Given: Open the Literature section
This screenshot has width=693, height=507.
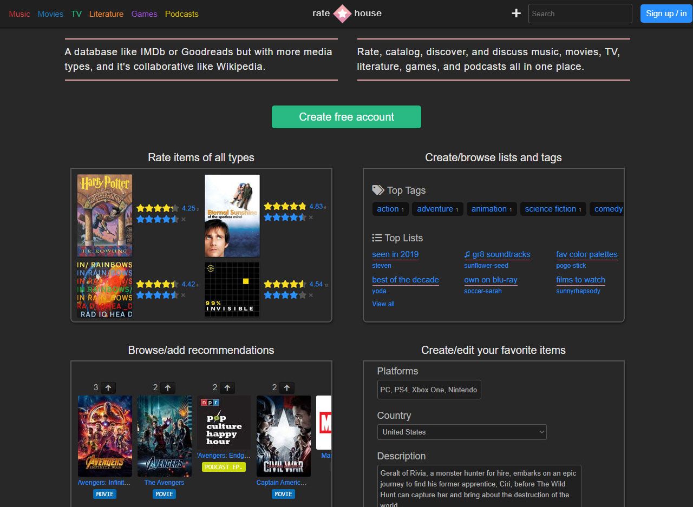Looking at the screenshot, I should tap(106, 14).
